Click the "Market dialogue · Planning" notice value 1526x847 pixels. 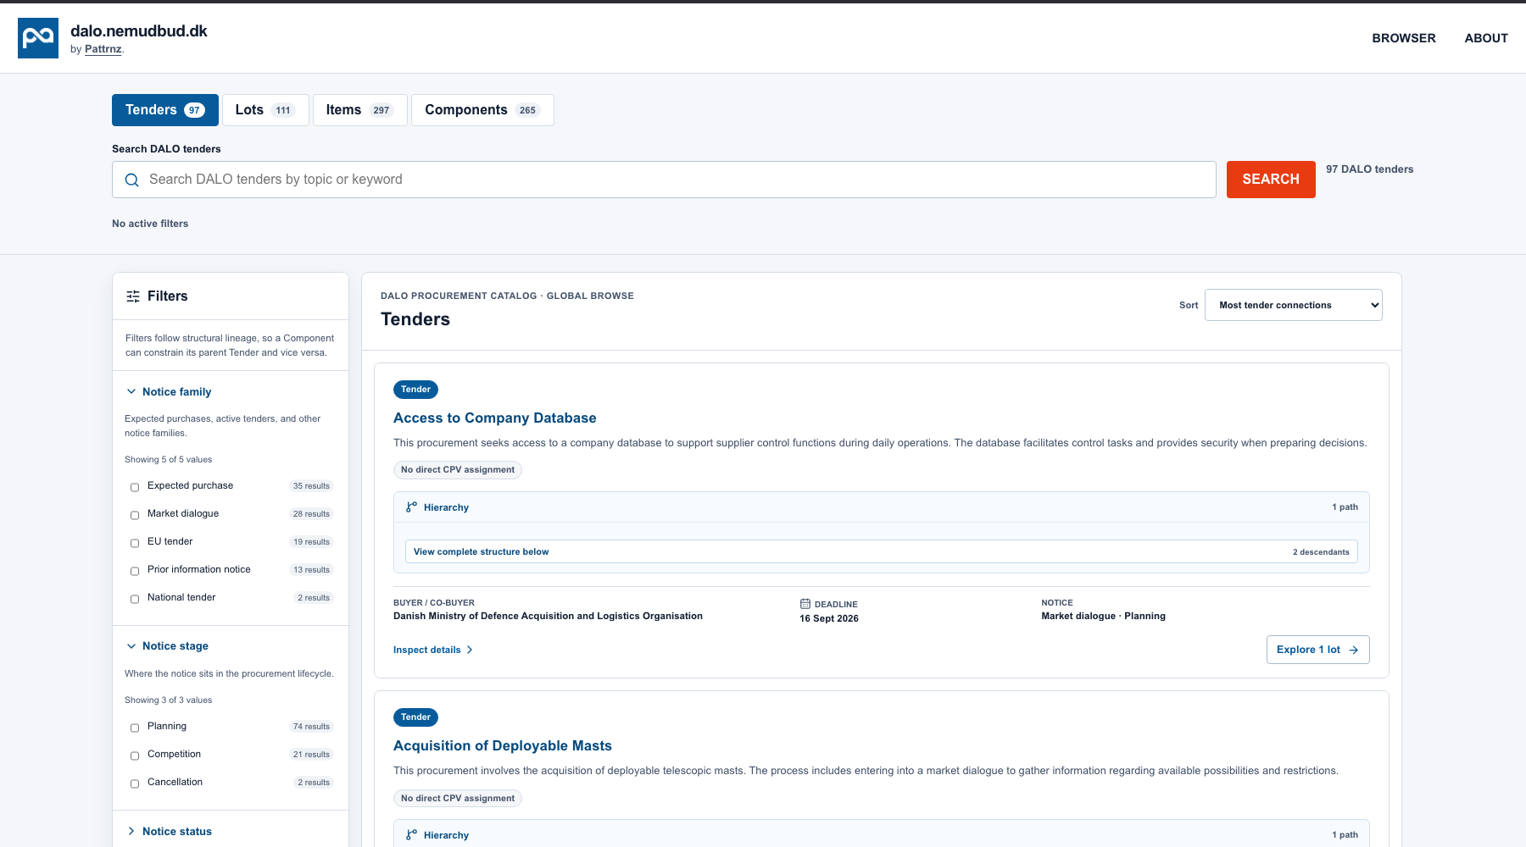1103,616
